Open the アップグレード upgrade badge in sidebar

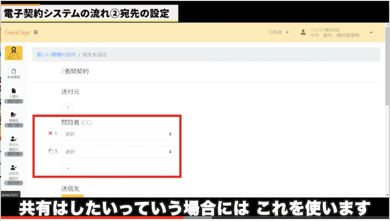pos(14,52)
